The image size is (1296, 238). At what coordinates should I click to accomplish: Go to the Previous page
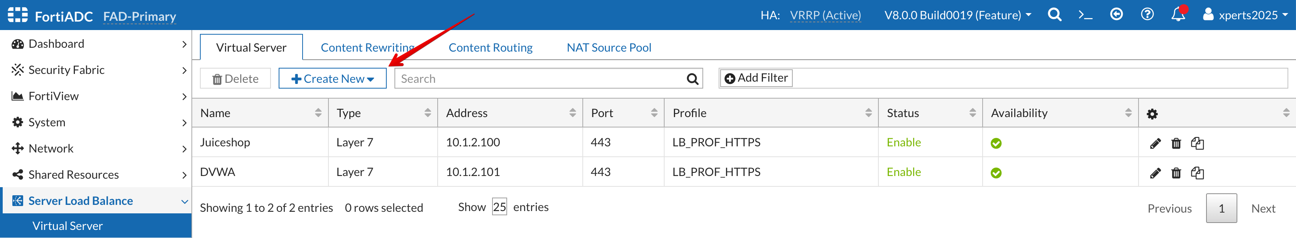click(1169, 208)
